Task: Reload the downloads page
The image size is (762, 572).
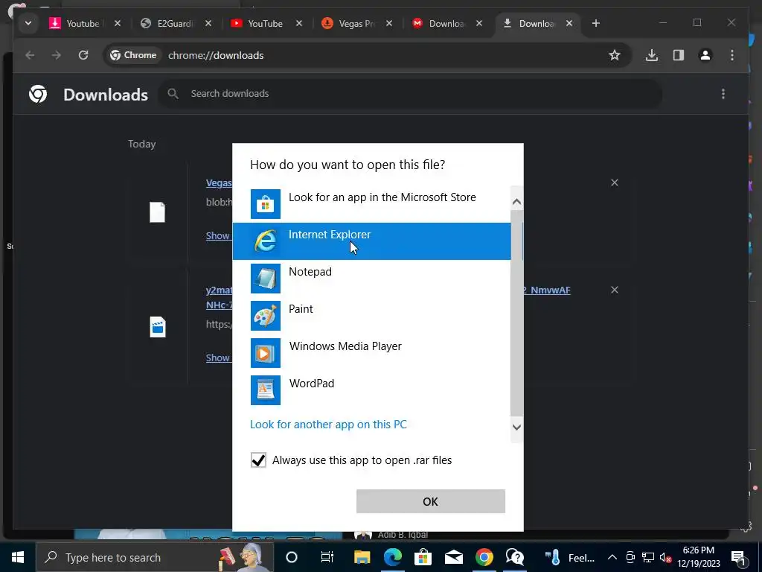Action: pyautogui.click(x=83, y=55)
